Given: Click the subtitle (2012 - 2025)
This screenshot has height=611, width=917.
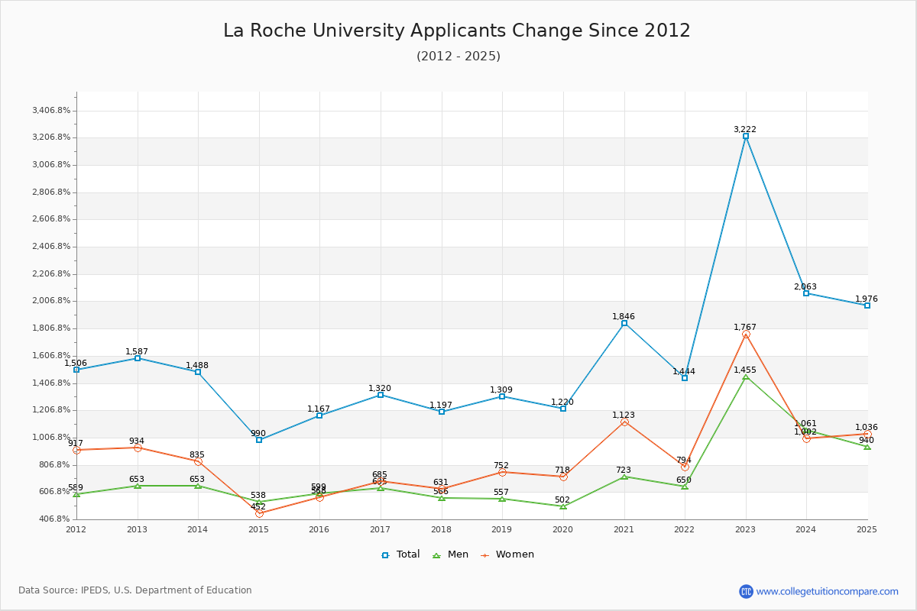Looking at the screenshot, I should [458, 56].
